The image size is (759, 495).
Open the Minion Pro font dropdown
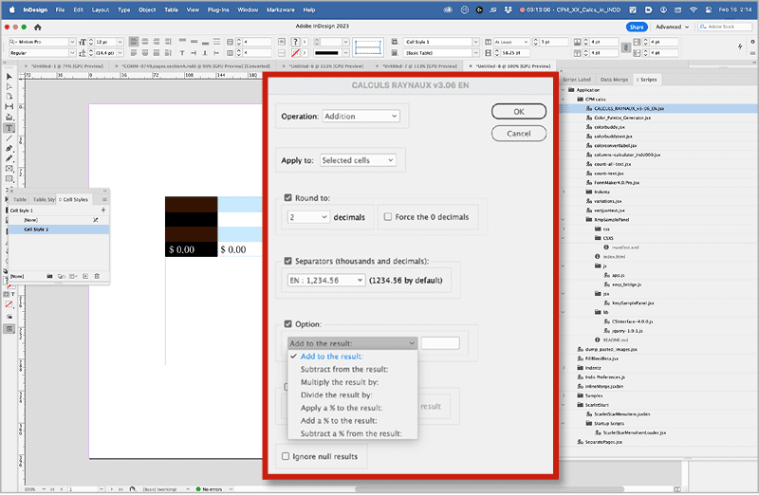pyautogui.click(x=42, y=42)
